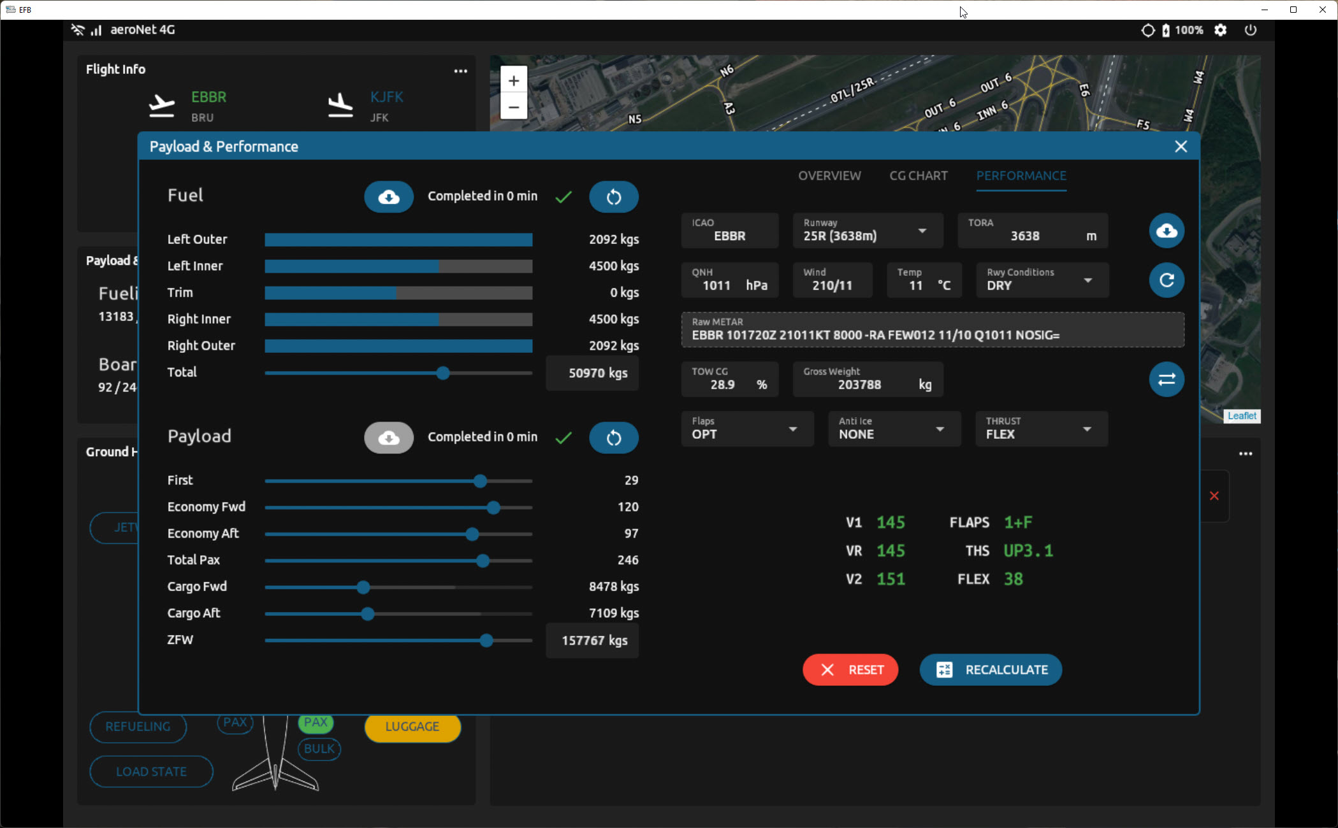Refresh weather with circular arrow beside runway conditions
Image resolution: width=1338 pixels, height=828 pixels.
pyautogui.click(x=1166, y=280)
